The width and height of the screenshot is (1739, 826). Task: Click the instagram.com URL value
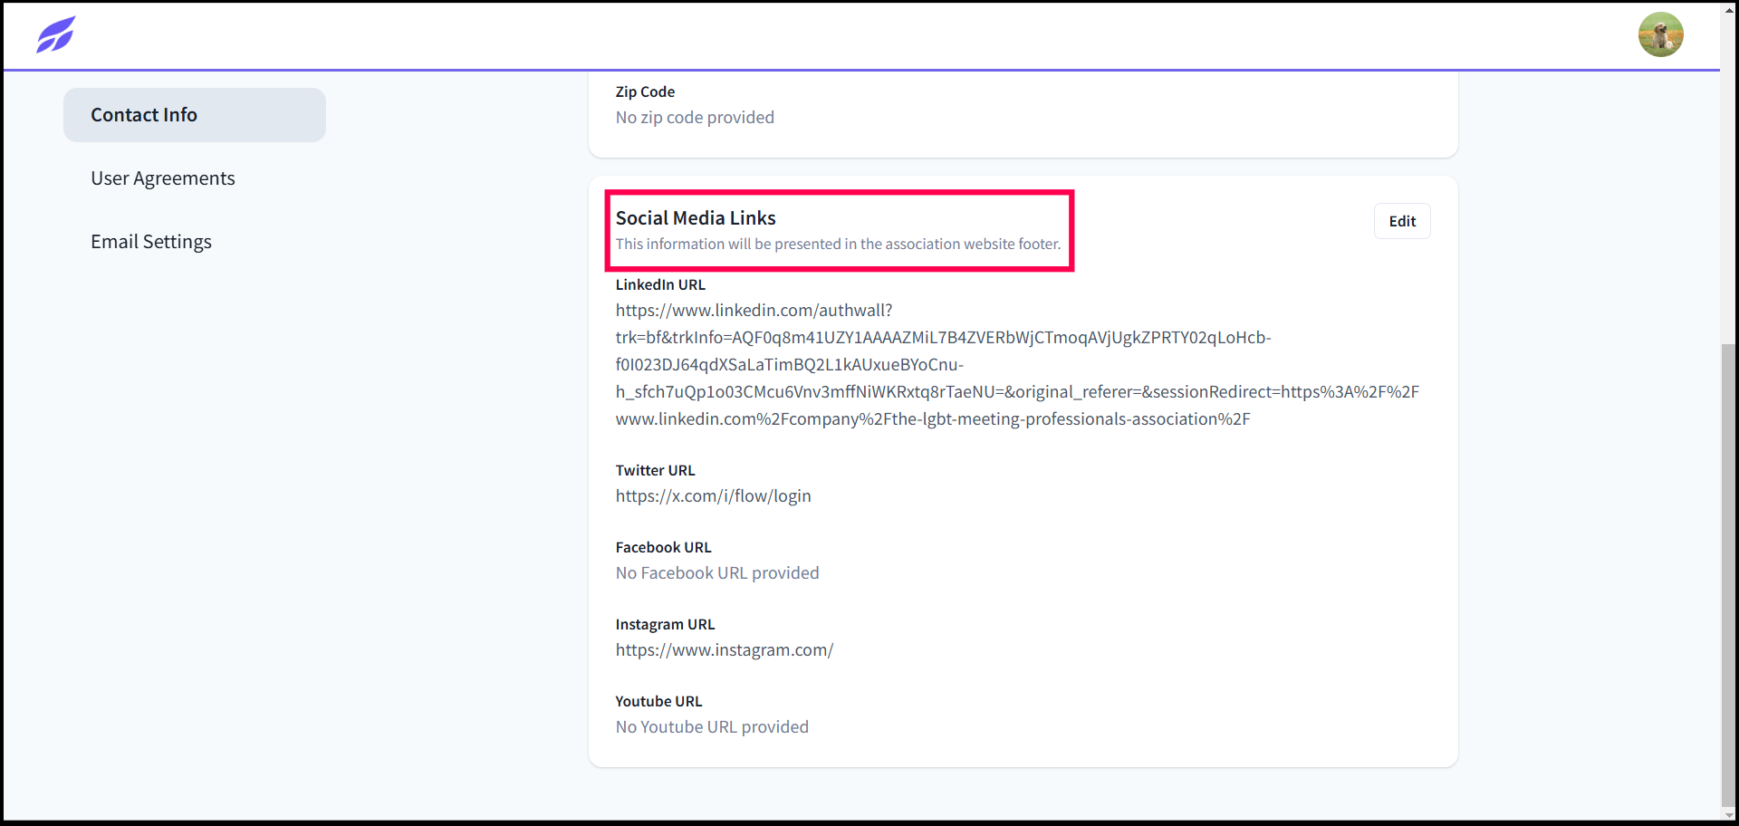point(725,650)
